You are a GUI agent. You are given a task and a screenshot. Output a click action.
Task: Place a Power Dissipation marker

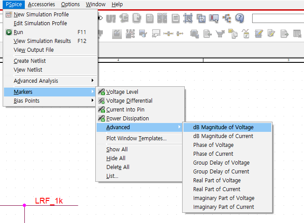pos(140,119)
